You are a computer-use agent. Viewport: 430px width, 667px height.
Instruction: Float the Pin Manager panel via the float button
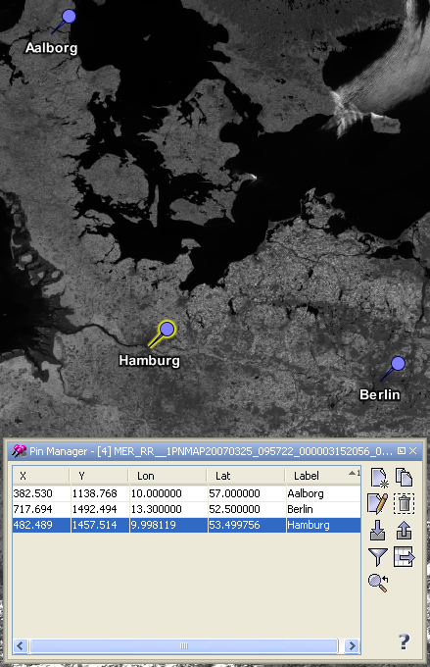(x=402, y=451)
